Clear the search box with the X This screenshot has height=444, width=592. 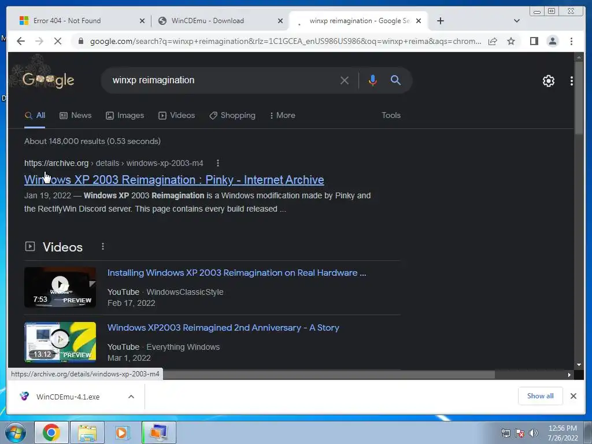345,80
